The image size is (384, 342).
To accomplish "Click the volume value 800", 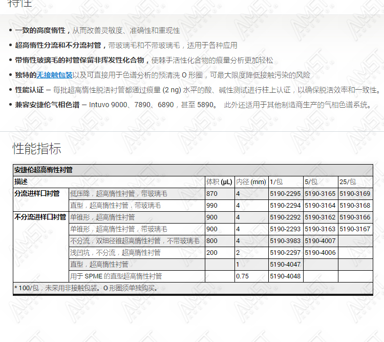I will (212, 241).
